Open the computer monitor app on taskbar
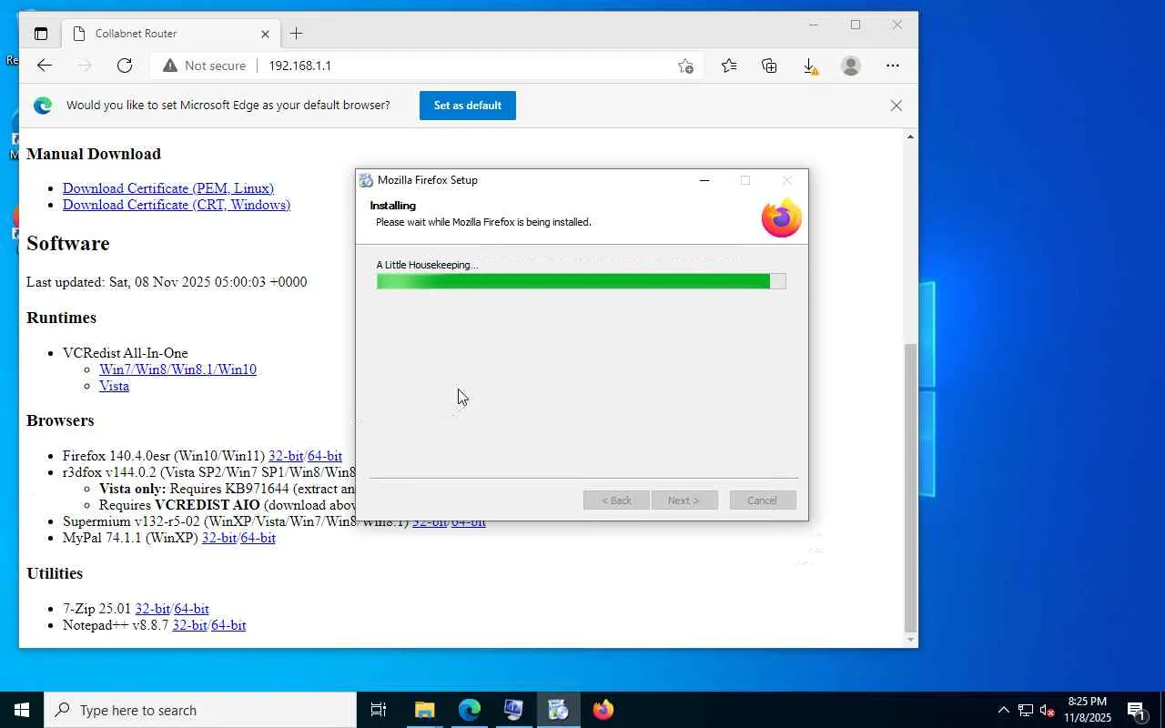Image resolution: width=1165 pixels, height=728 pixels. (x=513, y=710)
